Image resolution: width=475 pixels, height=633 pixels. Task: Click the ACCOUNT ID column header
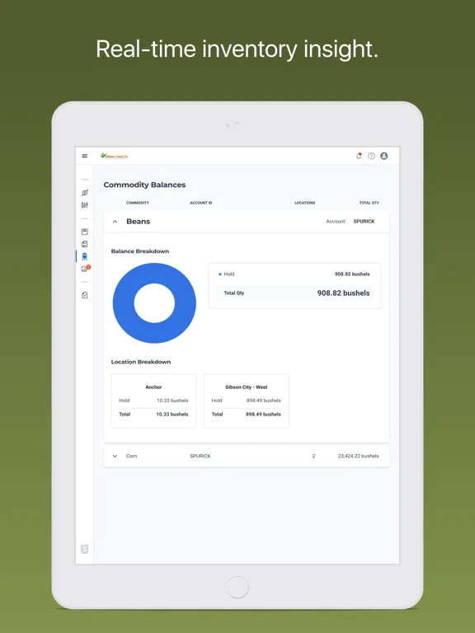[200, 203]
